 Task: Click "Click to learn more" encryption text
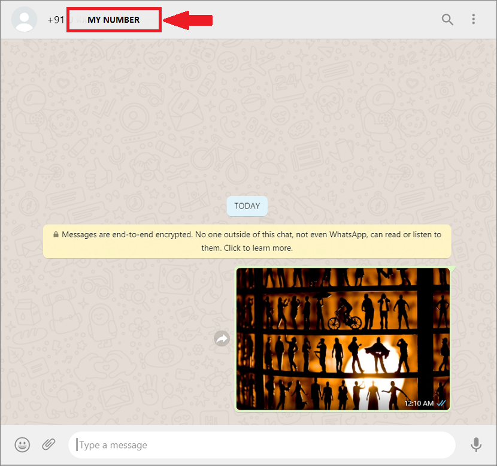tap(258, 248)
